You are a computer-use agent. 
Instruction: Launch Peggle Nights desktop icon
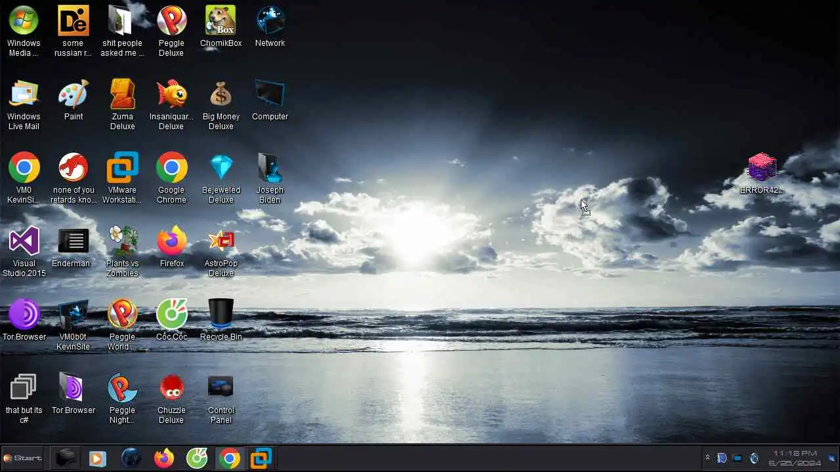coord(122,398)
